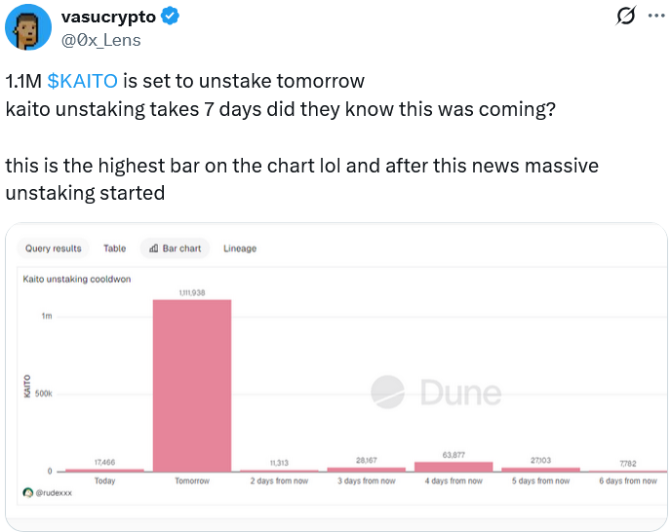Click the blue verified badge

coord(169,18)
